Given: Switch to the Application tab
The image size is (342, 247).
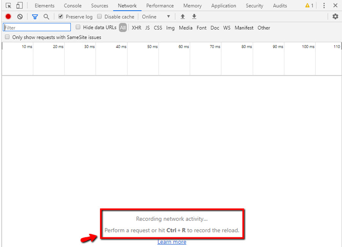Looking at the screenshot, I should pyautogui.click(x=223, y=6).
